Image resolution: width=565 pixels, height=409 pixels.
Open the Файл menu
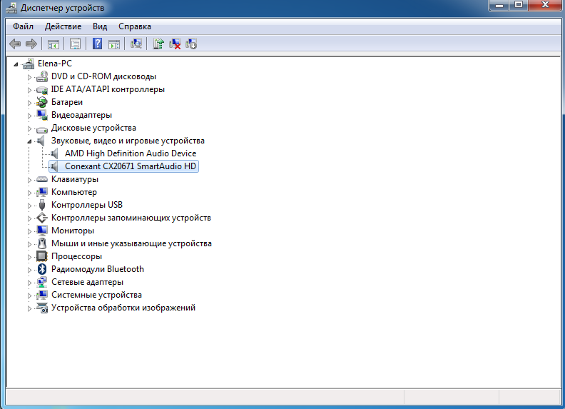point(23,26)
